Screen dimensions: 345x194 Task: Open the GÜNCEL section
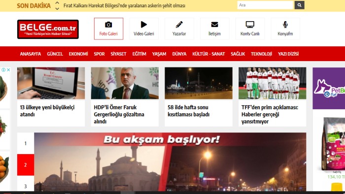(55, 54)
